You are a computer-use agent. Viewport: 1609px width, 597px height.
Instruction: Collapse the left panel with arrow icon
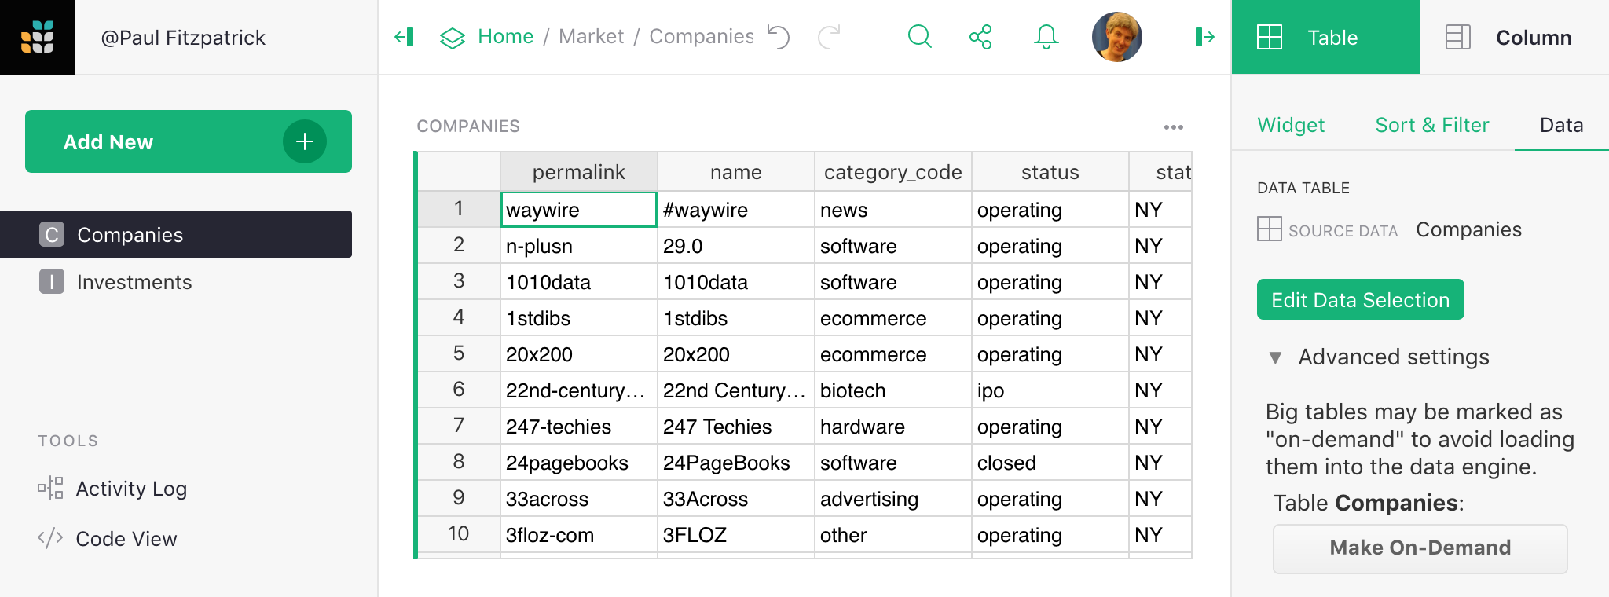[405, 37]
